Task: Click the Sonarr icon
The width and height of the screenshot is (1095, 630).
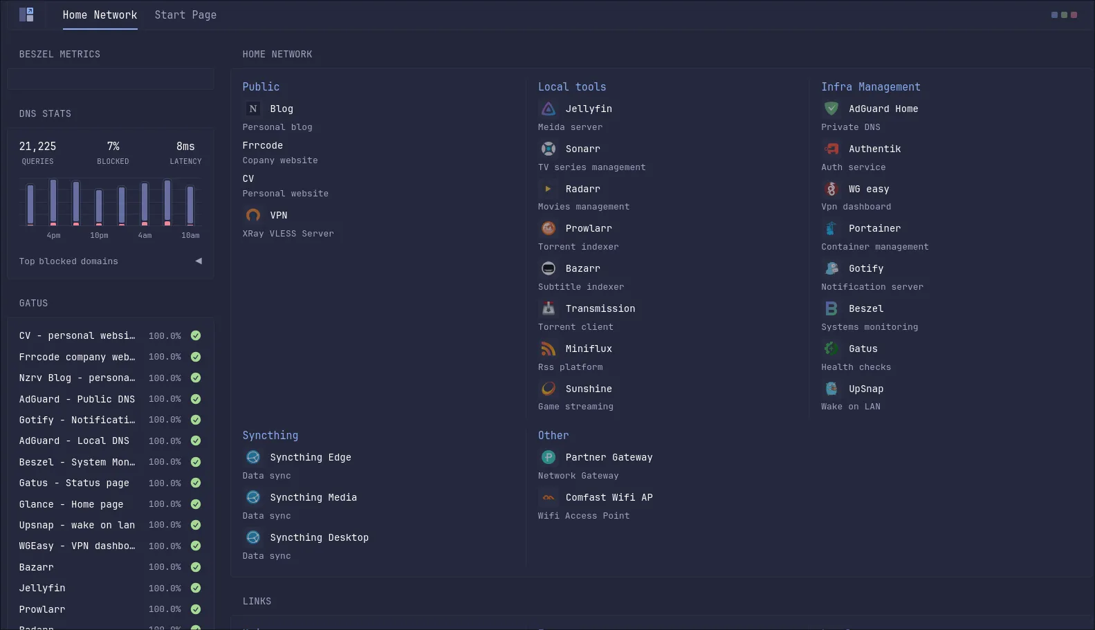Action: tap(549, 149)
